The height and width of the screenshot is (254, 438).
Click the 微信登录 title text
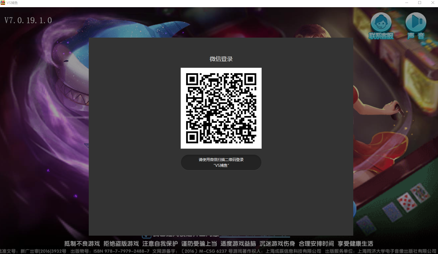(221, 59)
